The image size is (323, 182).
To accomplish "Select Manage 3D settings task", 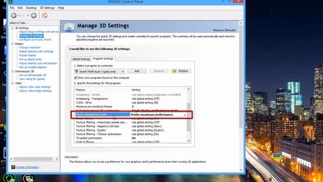I will (x=31, y=36).
